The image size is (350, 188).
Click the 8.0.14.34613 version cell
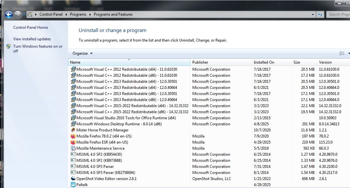click(x=329, y=124)
